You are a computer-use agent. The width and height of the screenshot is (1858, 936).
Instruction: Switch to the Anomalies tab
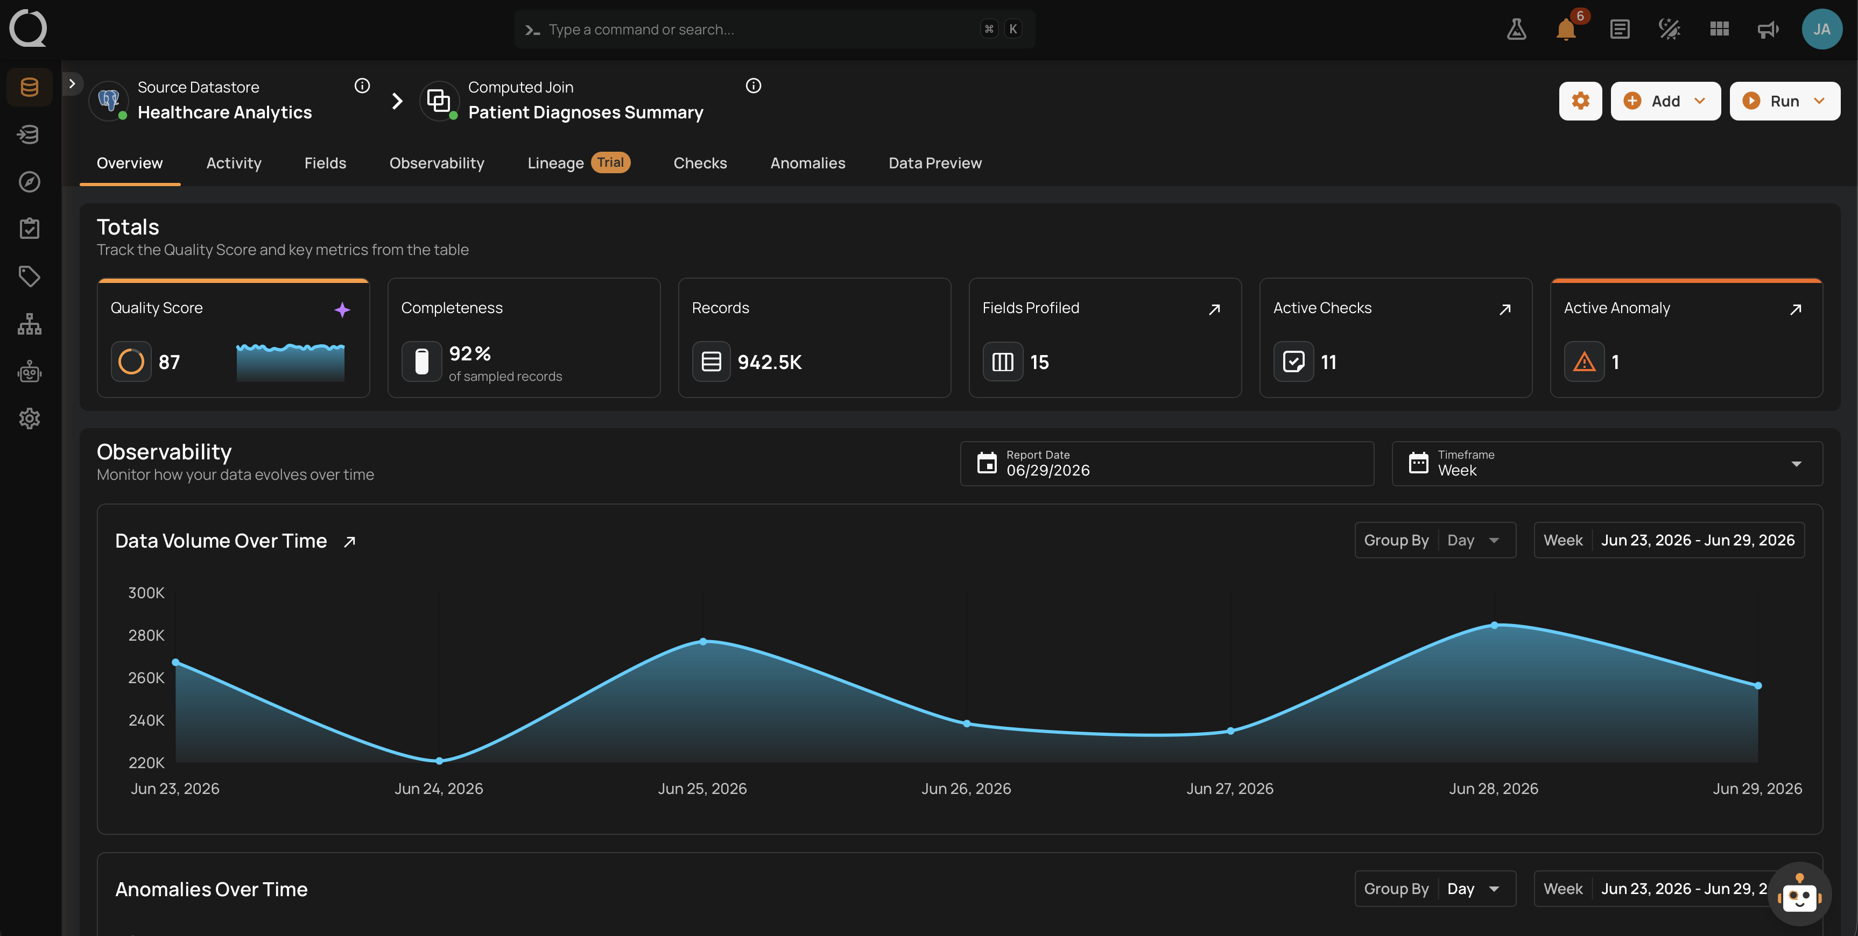coord(808,163)
